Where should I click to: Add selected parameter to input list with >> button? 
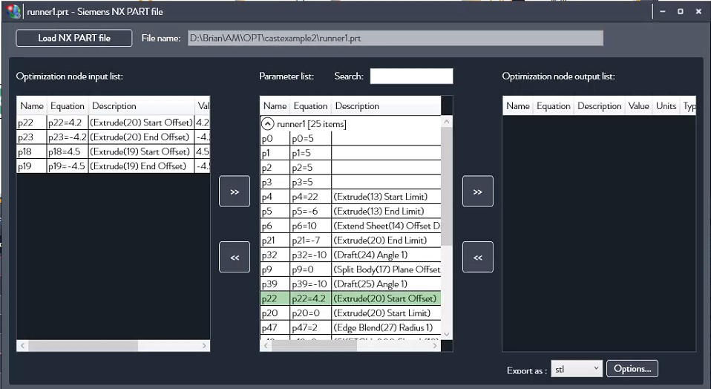(235, 192)
